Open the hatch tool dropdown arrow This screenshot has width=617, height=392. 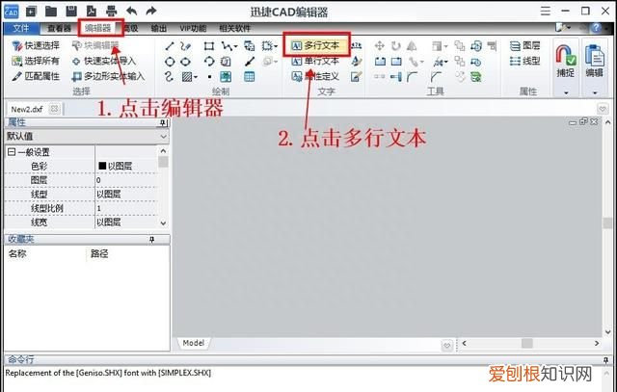click(x=196, y=77)
